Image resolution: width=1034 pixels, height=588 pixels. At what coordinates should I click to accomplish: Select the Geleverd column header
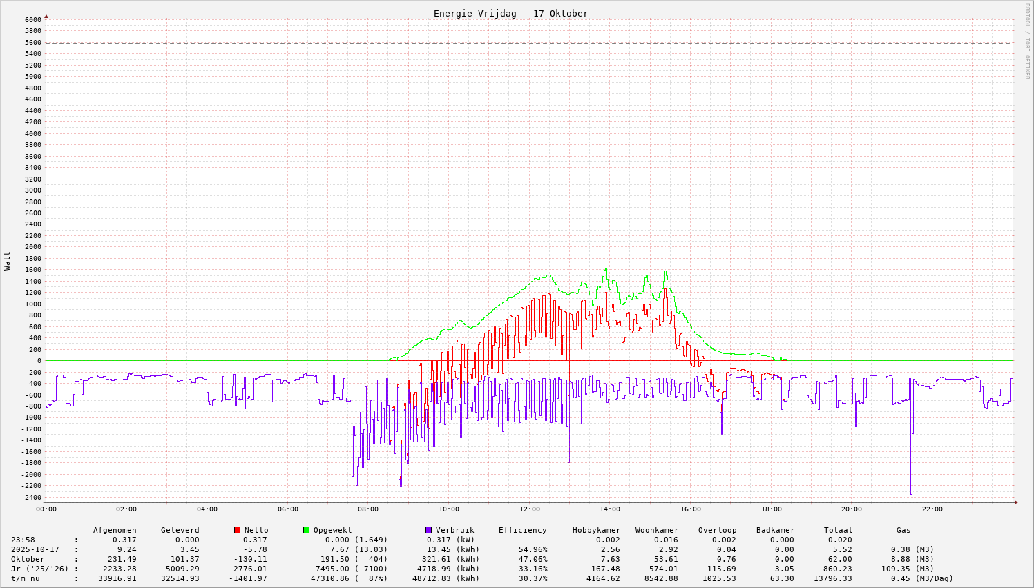(180, 530)
